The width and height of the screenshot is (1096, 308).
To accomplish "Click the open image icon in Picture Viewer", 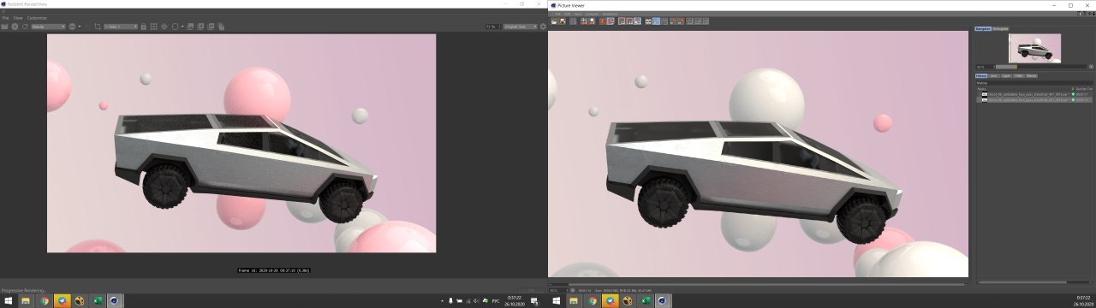I will click(554, 21).
